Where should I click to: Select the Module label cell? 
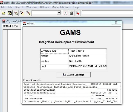click(54, 57)
